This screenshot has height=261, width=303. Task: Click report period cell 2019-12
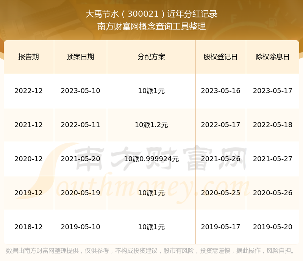pyautogui.click(x=29, y=193)
